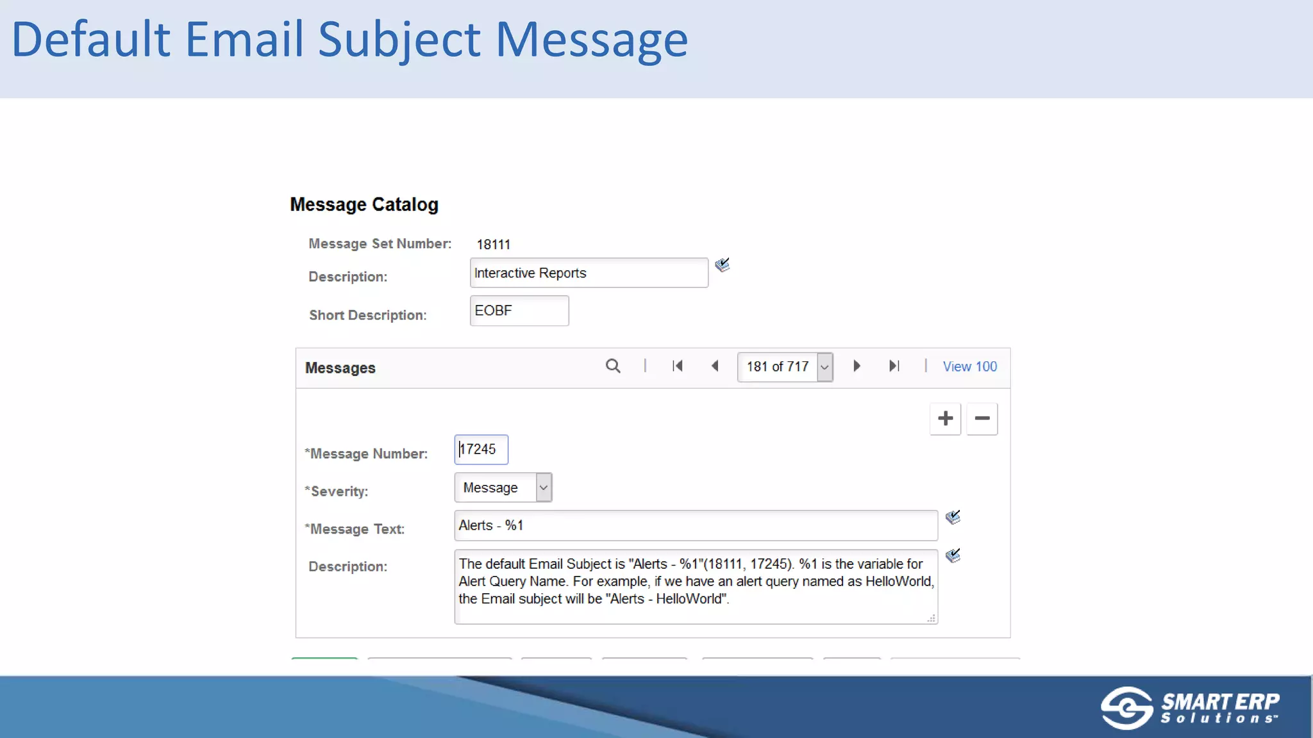Click the Smart ERP Solutions logo

coord(1191,707)
